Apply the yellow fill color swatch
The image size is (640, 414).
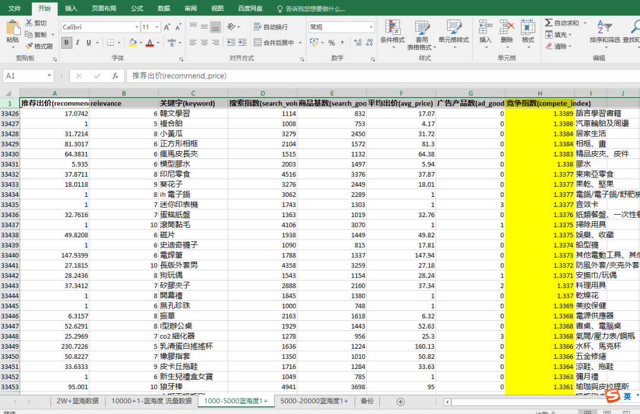click(x=133, y=43)
